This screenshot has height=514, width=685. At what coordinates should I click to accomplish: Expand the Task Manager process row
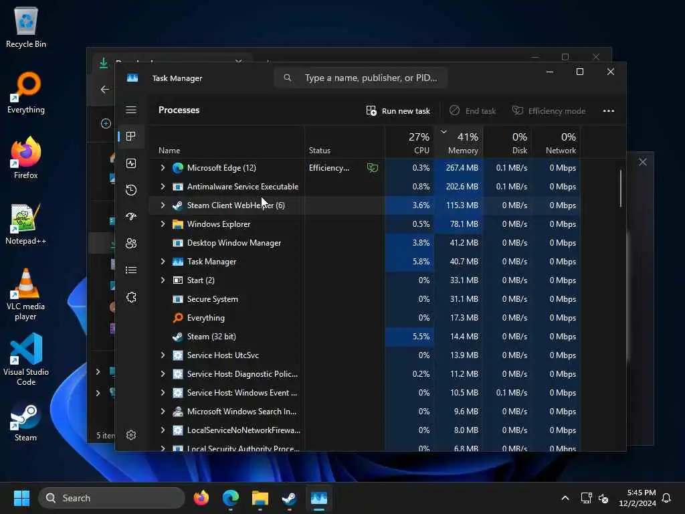click(x=163, y=262)
